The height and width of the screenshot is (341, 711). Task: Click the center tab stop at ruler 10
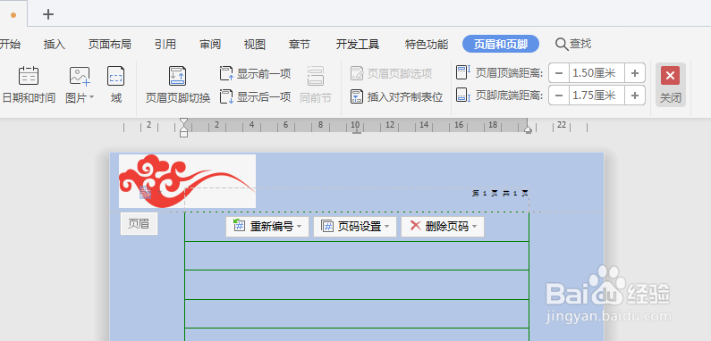pos(357,132)
